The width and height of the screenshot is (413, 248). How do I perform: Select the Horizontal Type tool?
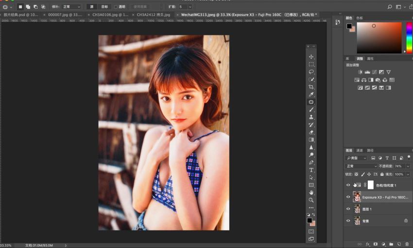tap(311, 170)
